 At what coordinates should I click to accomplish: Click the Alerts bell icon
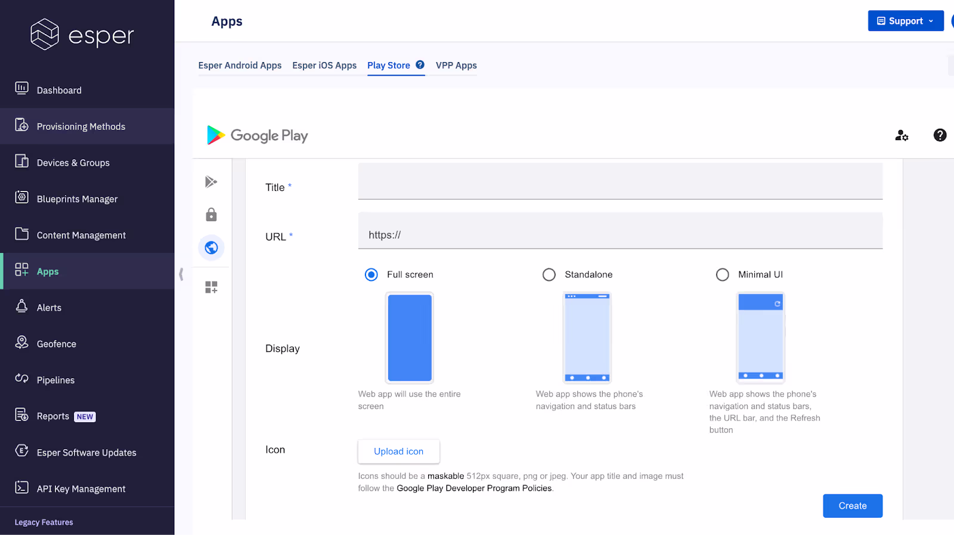[21, 307]
